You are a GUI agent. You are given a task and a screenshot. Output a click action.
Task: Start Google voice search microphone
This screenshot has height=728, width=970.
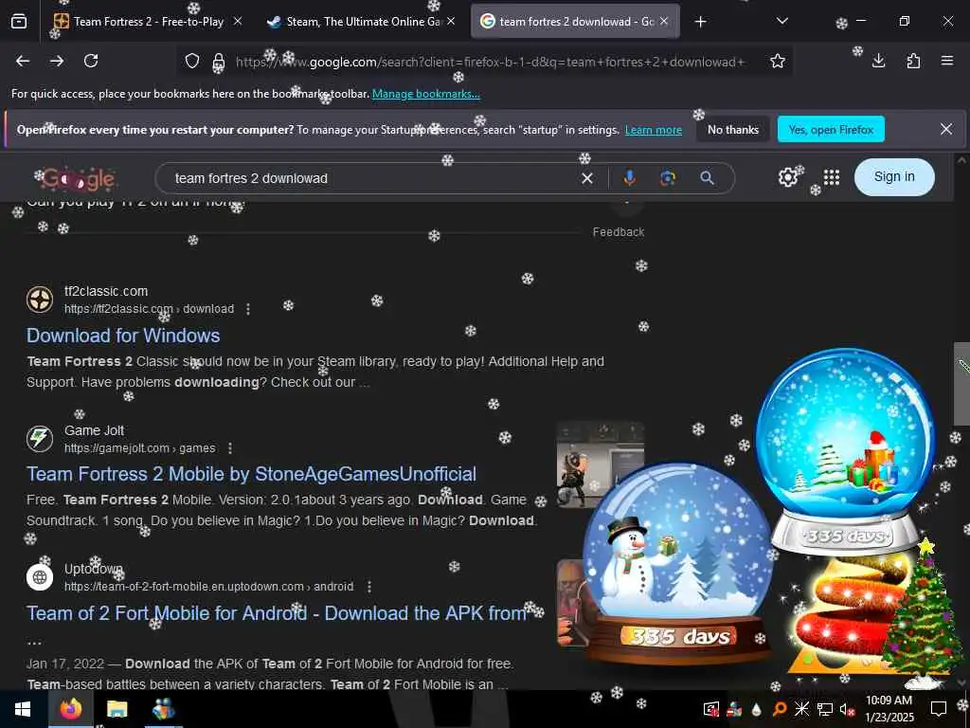(x=629, y=178)
